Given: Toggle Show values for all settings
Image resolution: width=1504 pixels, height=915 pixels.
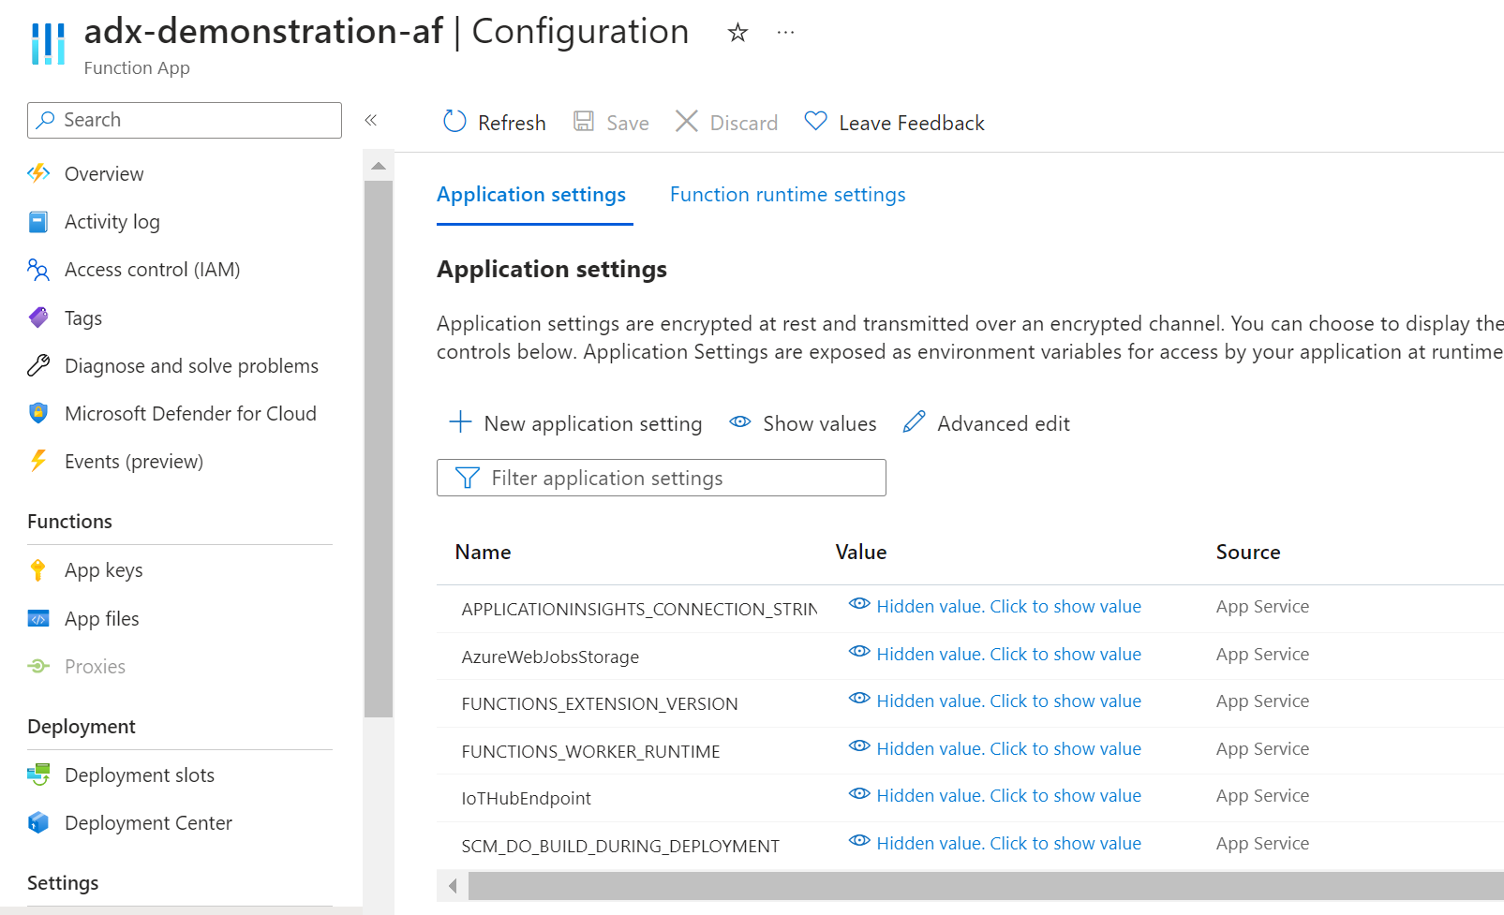Looking at the screenshot, I should [803, 423].
